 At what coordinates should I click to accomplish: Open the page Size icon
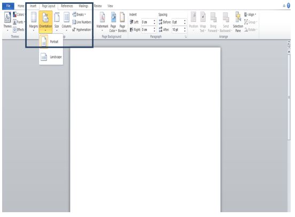tap(57, 21)
